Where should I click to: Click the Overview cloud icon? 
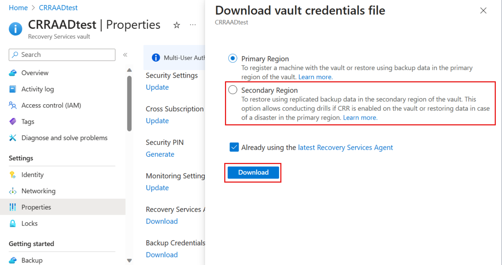tap(13, 73)
